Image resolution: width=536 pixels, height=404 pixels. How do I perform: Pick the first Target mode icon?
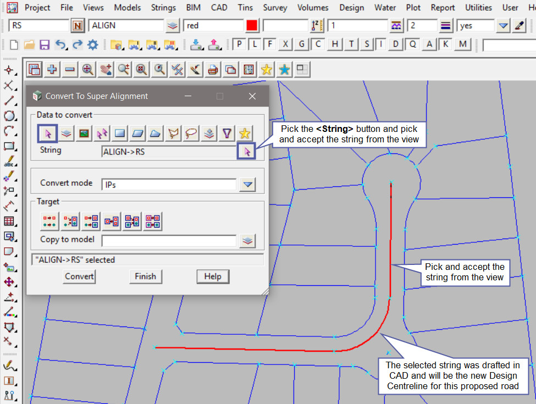[x=49, y=221]
